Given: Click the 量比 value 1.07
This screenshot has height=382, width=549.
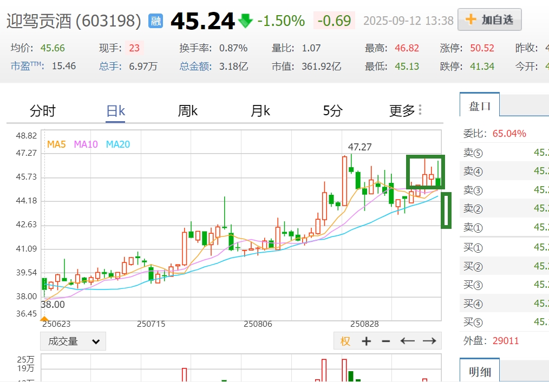Looking at the screenshot, I should pyautogui.click(x=311, y=48).
